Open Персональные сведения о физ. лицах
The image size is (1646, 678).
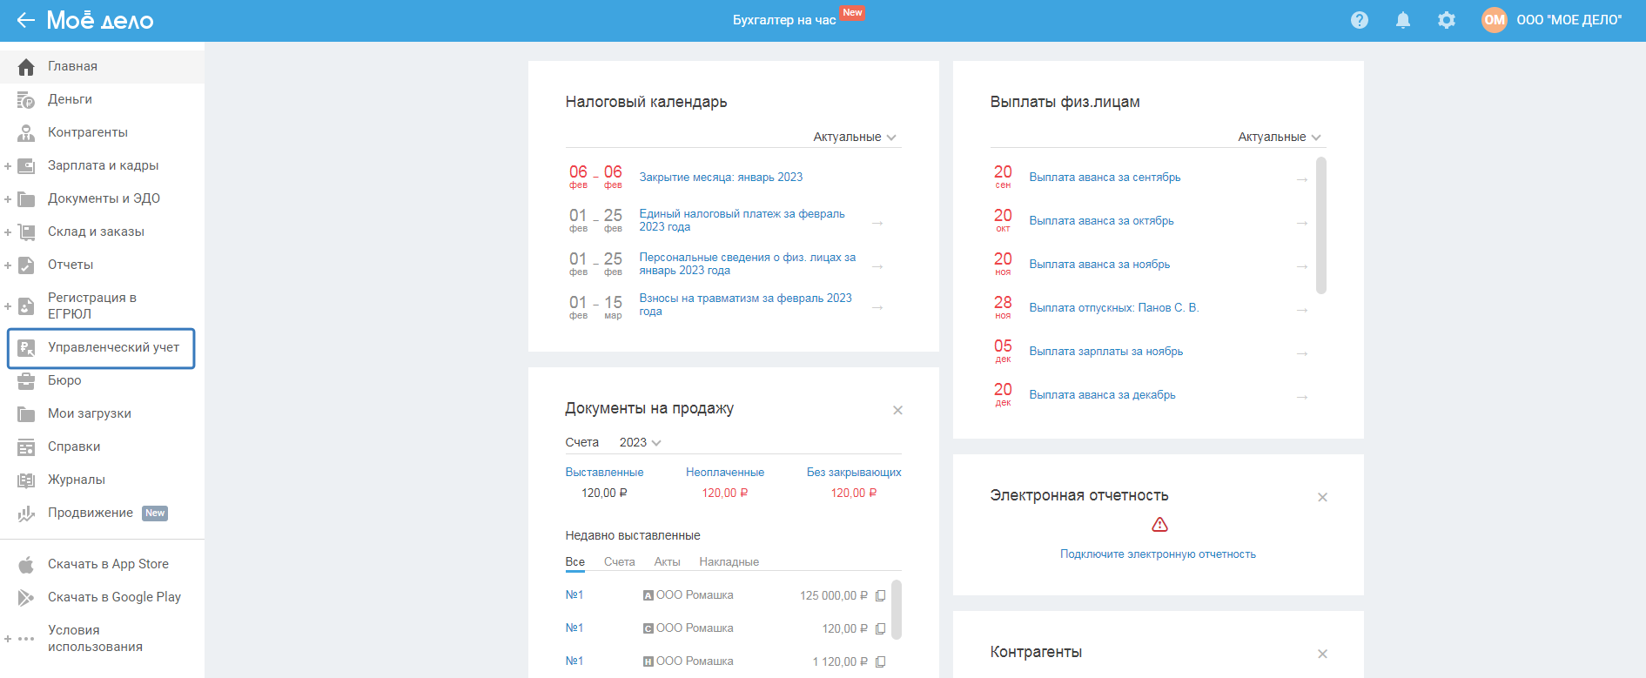(748, 264)
